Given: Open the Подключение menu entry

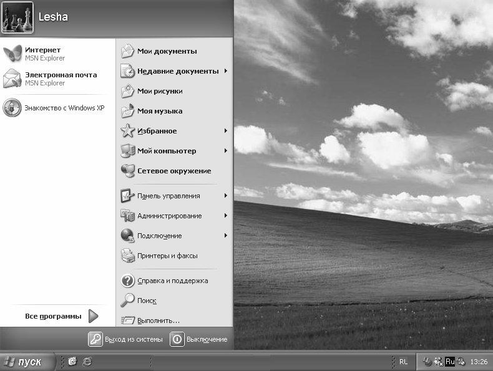Looking at the screenshot, I should (159, 236).
